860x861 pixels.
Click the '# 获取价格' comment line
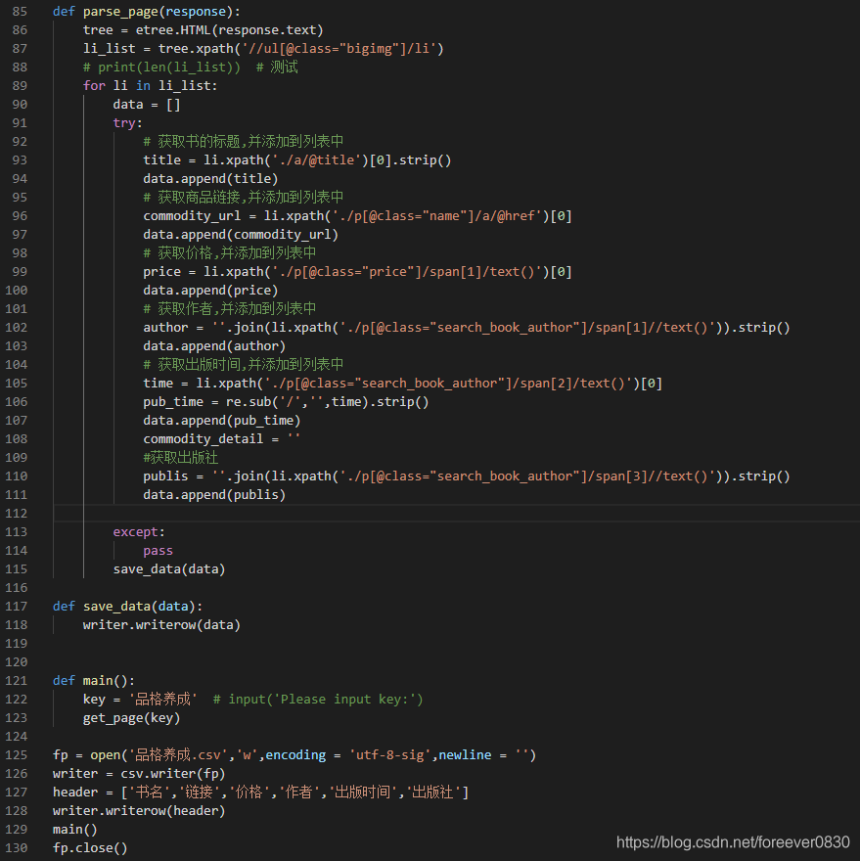click(230, 253)
